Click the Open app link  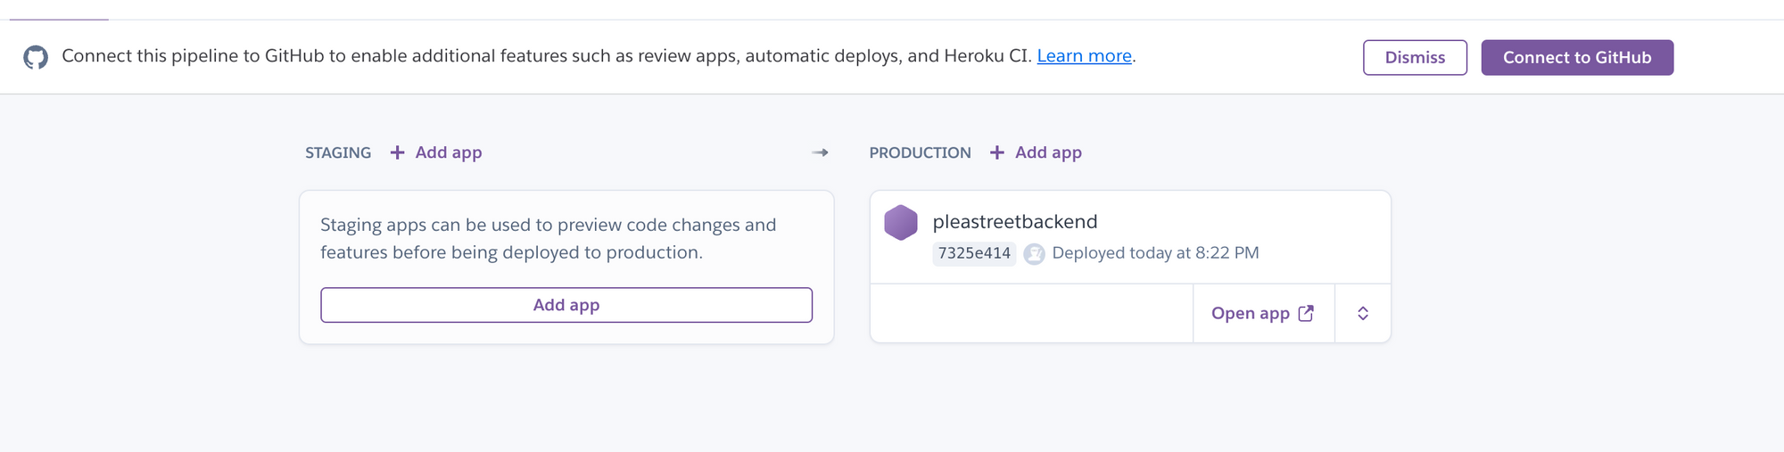(1251, 314)
